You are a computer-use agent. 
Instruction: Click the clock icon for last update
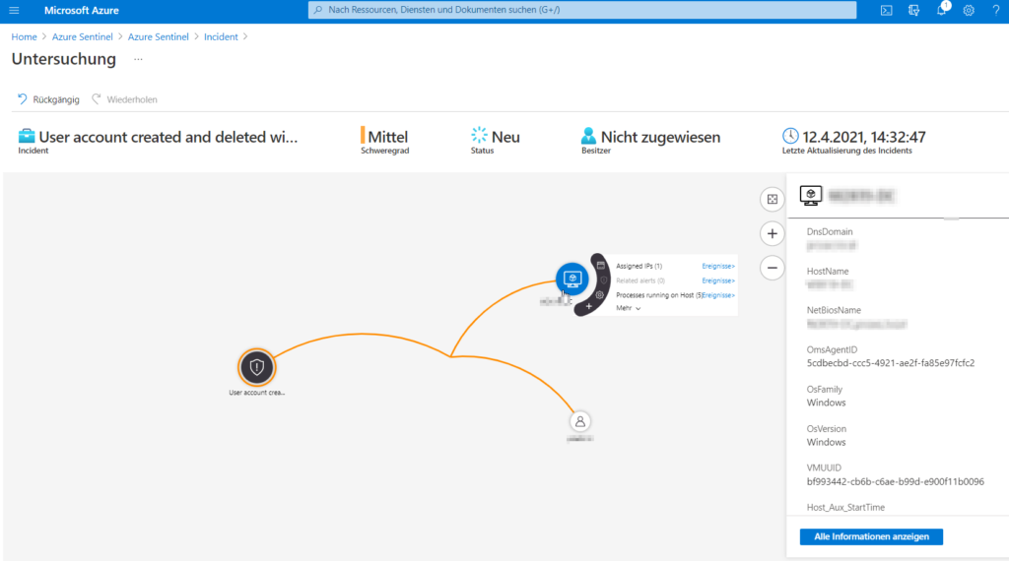click(790, 136)
